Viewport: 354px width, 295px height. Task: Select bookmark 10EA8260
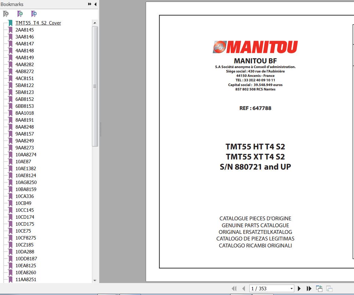click(26, 273)
